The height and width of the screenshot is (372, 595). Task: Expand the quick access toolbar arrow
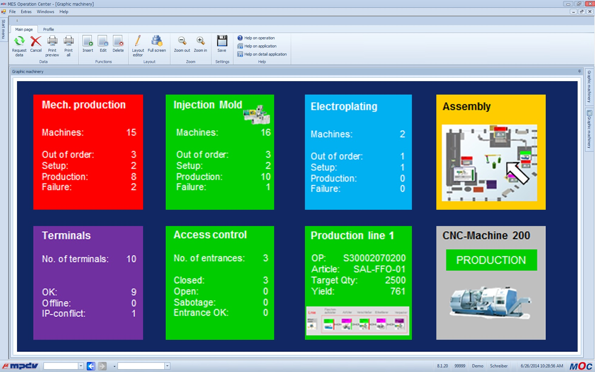point(17,21)
